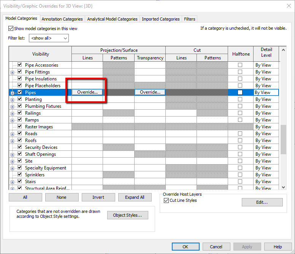The height and width of the screenshot is (254, 295).
Task: Select Railings category label
Action: [33, 113]
